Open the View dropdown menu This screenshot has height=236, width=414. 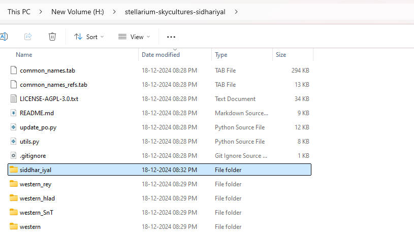pyautogui.click(x=134, y=37)
